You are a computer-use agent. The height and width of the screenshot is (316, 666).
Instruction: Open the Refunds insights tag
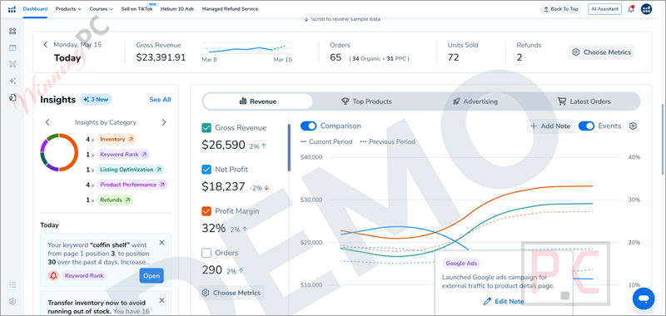[115, 200]
